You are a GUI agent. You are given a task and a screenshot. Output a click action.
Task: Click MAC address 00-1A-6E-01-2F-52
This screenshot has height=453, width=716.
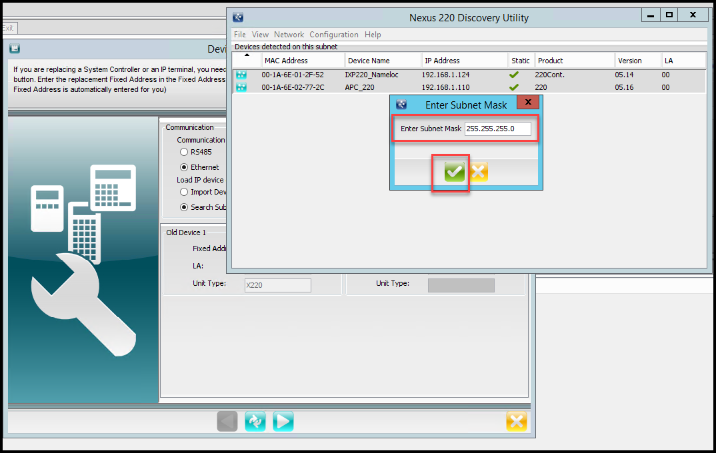(293, 75)
